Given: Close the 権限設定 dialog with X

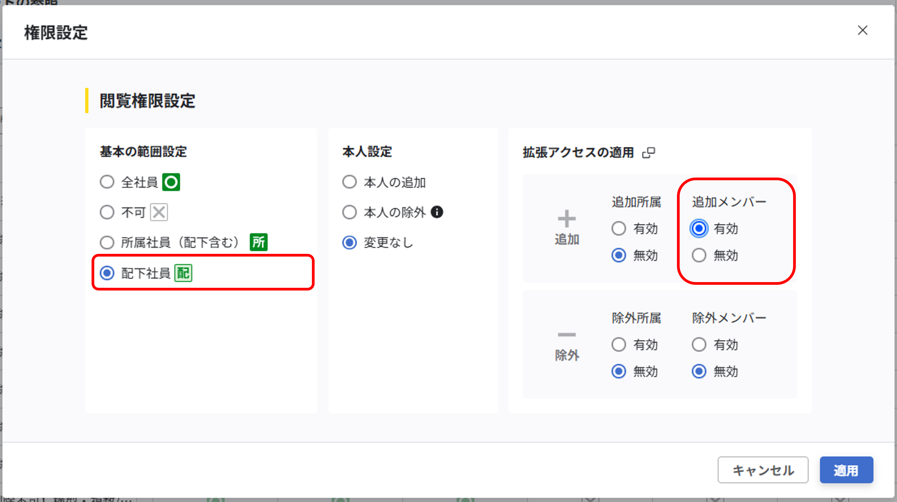Looking at the screenshot, I should (x=862, y=30).
